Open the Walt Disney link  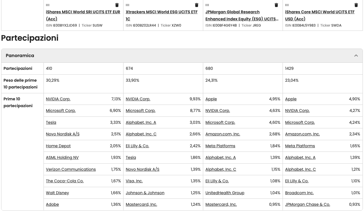tap(57, 193)
